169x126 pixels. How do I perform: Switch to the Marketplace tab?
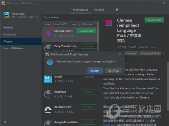tap(80, 10)
